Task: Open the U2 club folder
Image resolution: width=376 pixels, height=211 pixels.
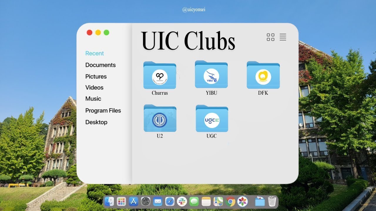Action: pyautogui.click(x=160, y=118)
